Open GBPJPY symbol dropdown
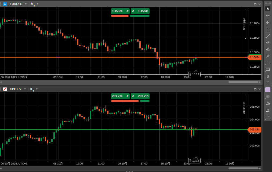This screenshot has width=272, height=172. click(25, 89)
